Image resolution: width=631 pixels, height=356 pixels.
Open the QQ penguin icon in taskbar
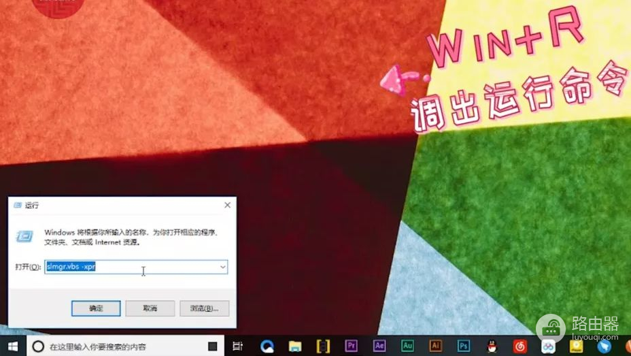pos(492,346)
